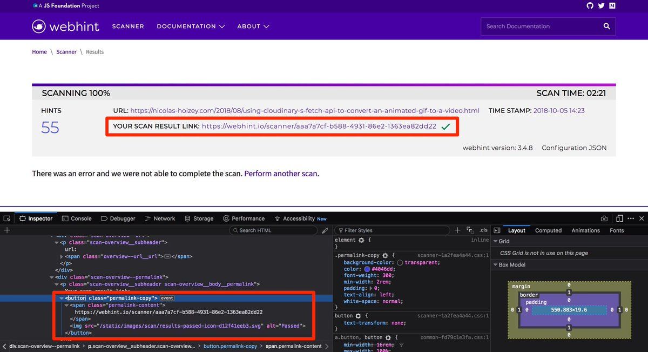Switch to the Debugger tab
The width and height of the screenshot is (648, 352).
(117, 218)
